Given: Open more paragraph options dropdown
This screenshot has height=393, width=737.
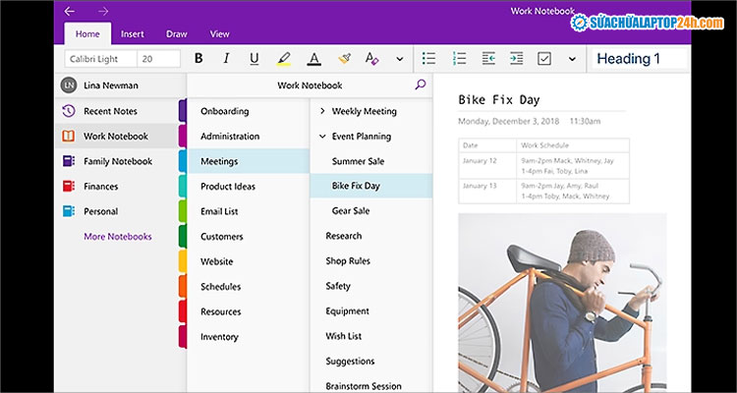Looking at the screenshot, I should pyautogui.click(x=572, y=59).
